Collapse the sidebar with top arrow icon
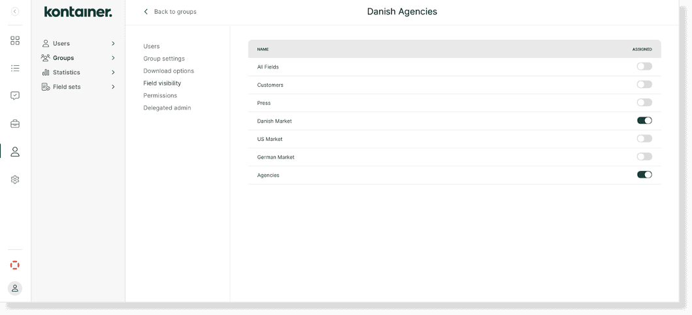The width and height of the screenshot is (692, 315). tap(15, 12)
